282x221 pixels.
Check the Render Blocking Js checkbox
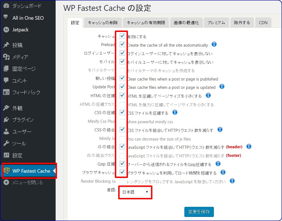click(x=122, y=182)
